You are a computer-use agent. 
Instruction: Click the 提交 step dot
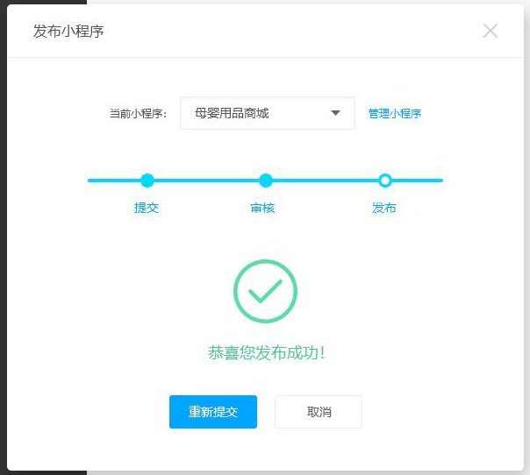(x=147, y=181)
